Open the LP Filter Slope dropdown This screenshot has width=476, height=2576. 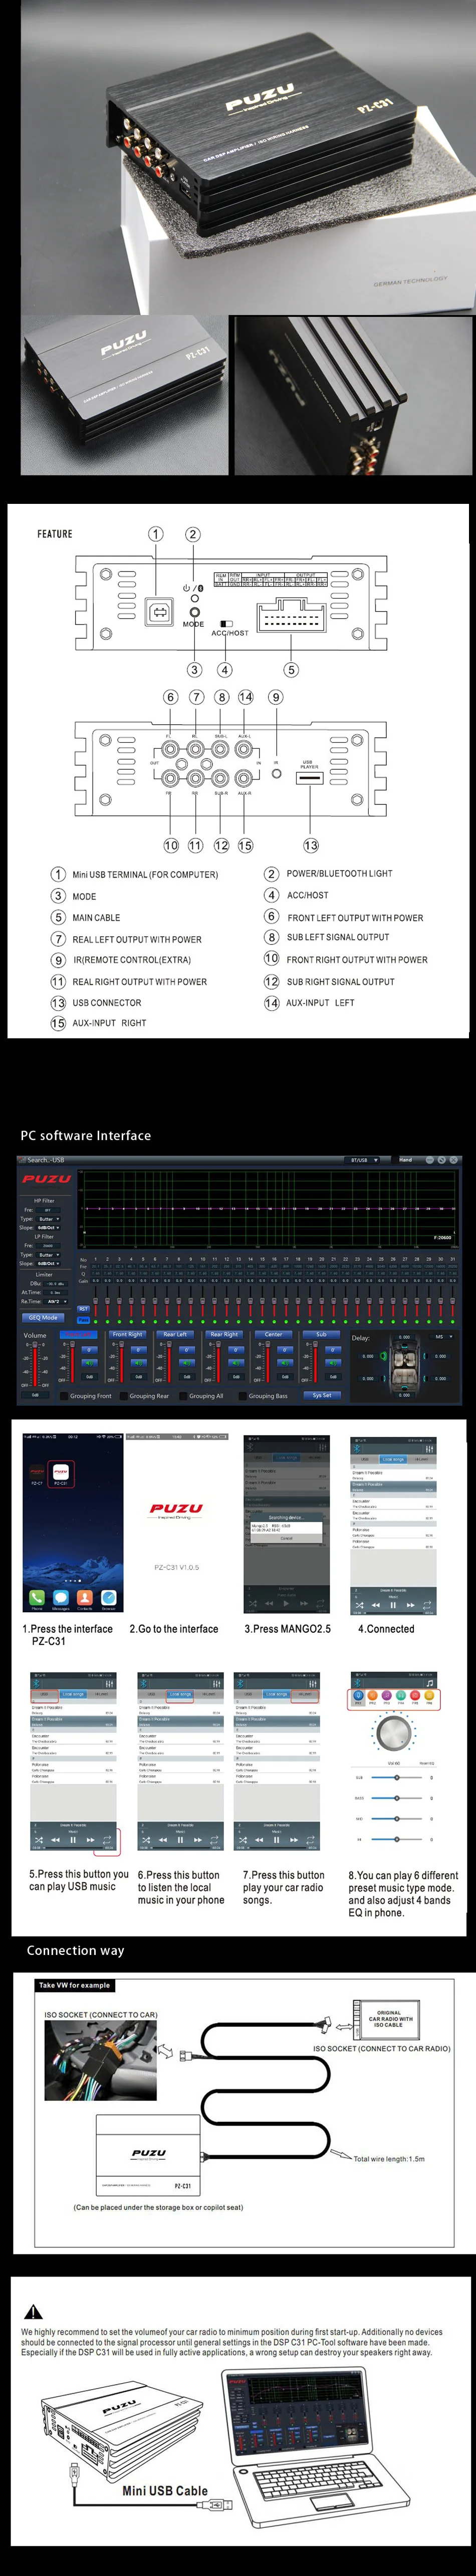coord(49,1263)
